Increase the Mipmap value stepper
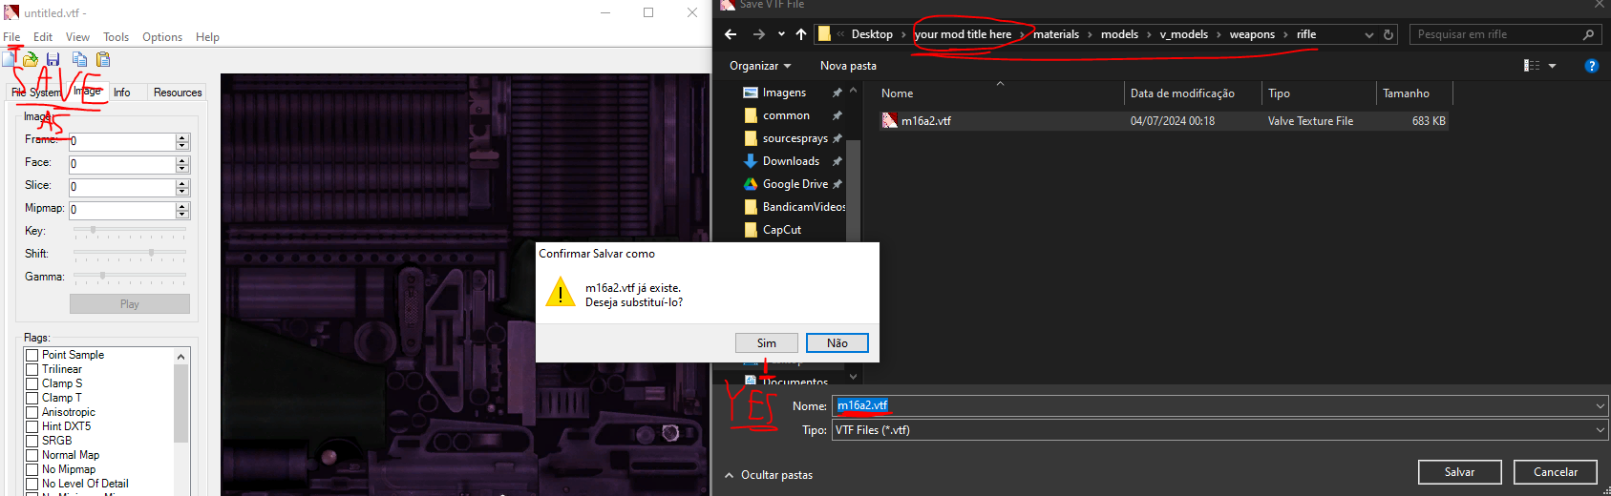 [182, 206]
